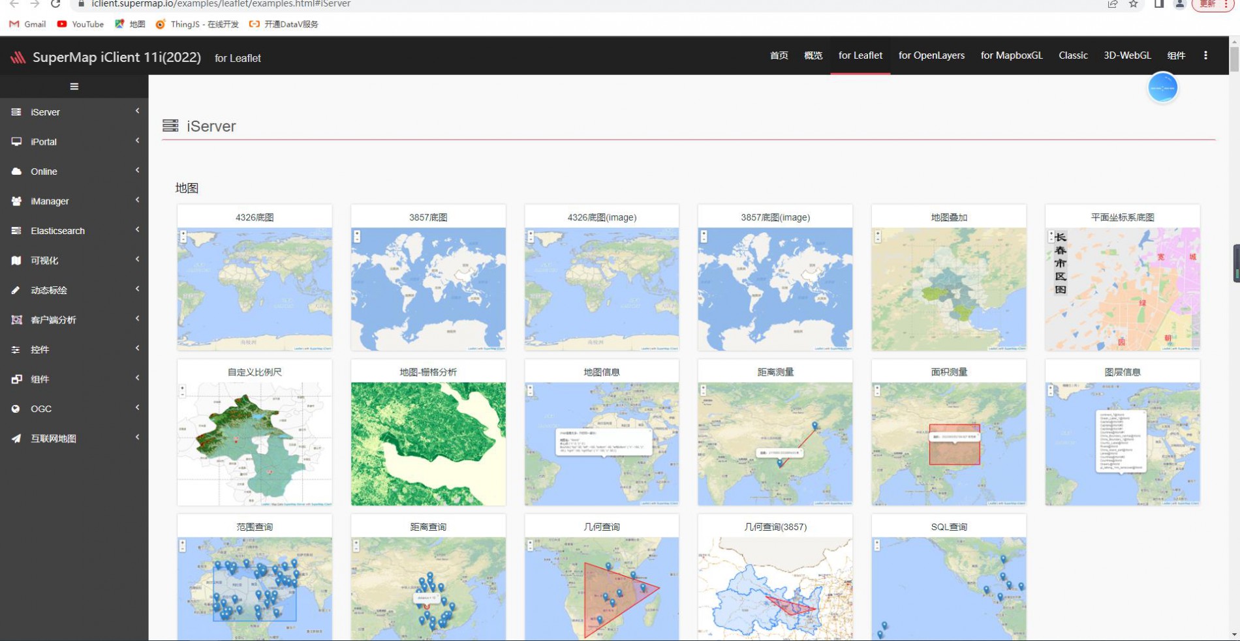This screenshot has height=641, width=1240.
Task: Click the iServer sidebar server icon
Action: (x=16, y=112)
